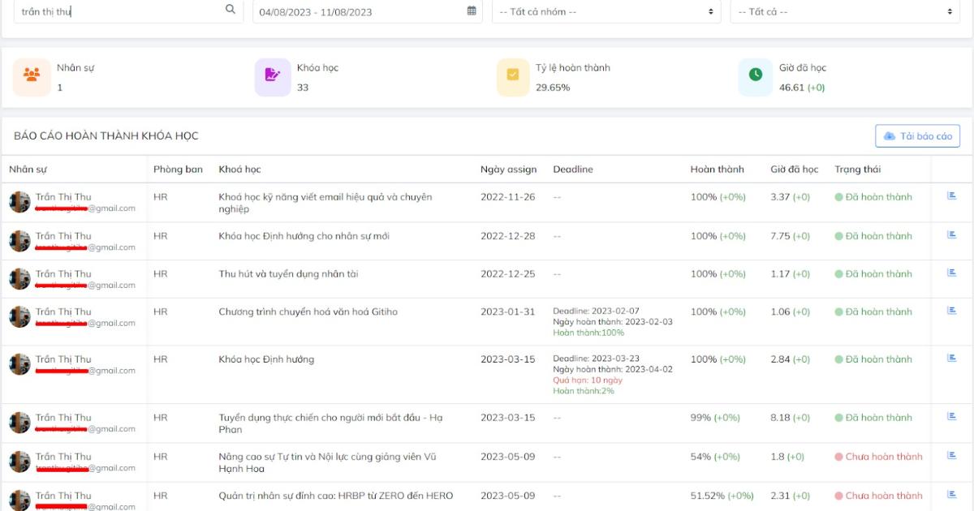Click the Nhân sự people icon card
The width and height of the screenshot is (974, 511).
[32, 76]
